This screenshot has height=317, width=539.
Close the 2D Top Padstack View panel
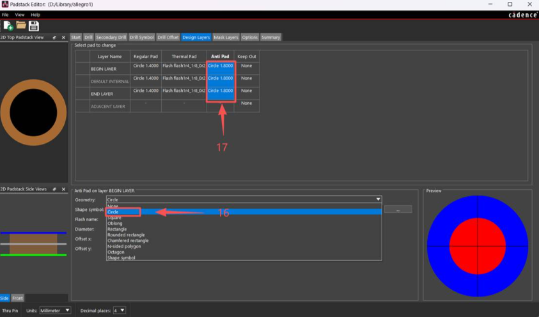click(x=63, y=38)
